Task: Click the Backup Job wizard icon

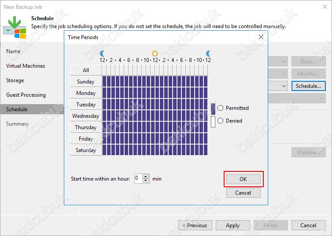Action: point(15,27)
